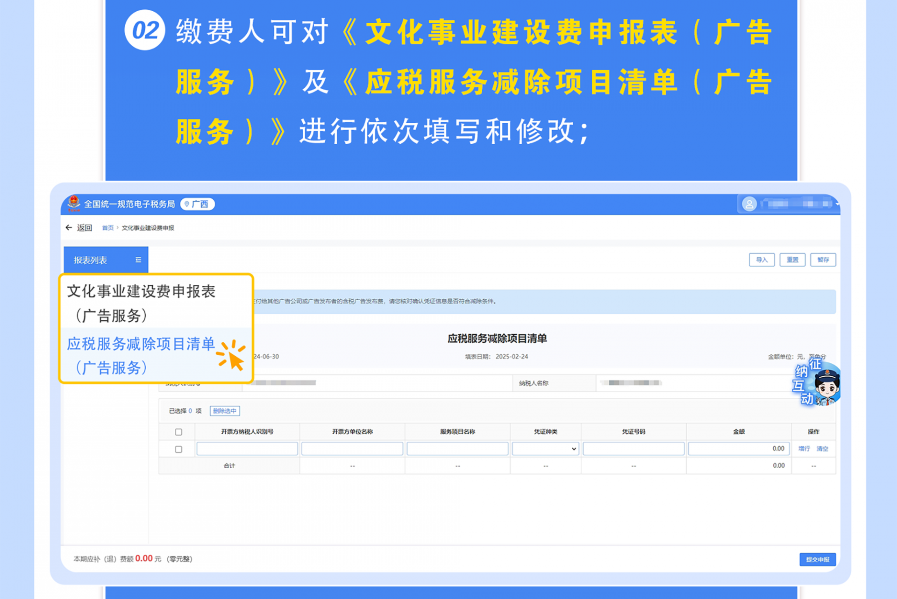Click the 暂存 button
Viewport: 897px width, 599px height.
pyautogui.click(x=823, y=260)
